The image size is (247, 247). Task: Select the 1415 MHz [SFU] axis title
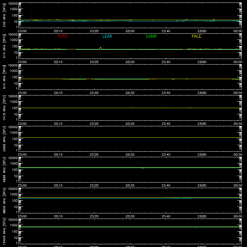(4, 108)
